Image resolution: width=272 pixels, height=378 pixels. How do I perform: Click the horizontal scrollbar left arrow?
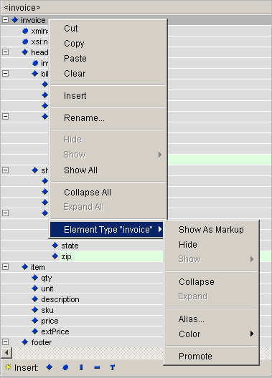[x=6, y=353]
